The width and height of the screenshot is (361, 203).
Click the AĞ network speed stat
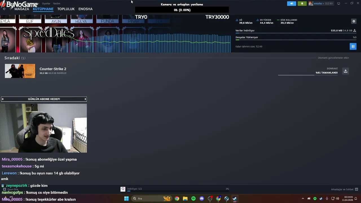[244, 21]
